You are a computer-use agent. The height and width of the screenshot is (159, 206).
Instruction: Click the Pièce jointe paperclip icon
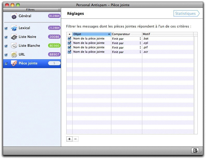click(x=14, y=63)
